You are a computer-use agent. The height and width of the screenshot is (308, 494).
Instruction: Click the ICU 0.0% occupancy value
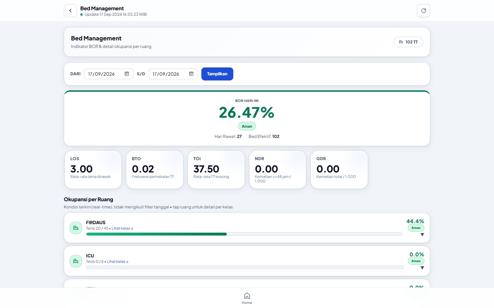pos(417,255)
